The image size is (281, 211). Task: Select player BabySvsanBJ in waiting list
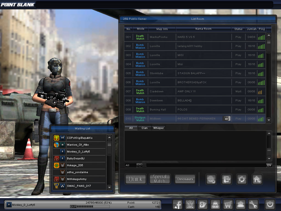79,159
